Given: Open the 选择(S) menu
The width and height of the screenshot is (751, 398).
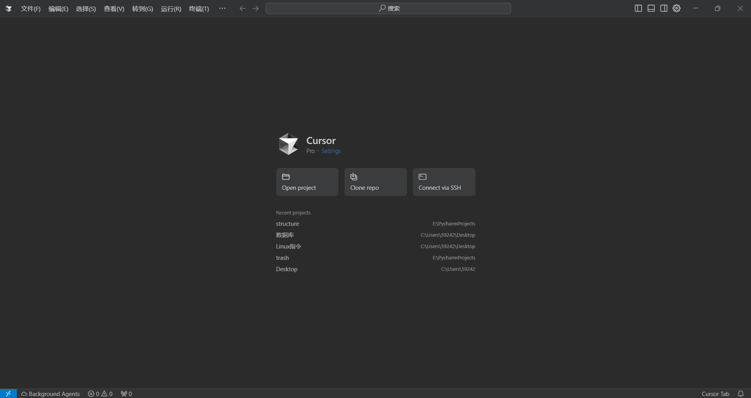Looking at the screenshot, I should [86, 9].
